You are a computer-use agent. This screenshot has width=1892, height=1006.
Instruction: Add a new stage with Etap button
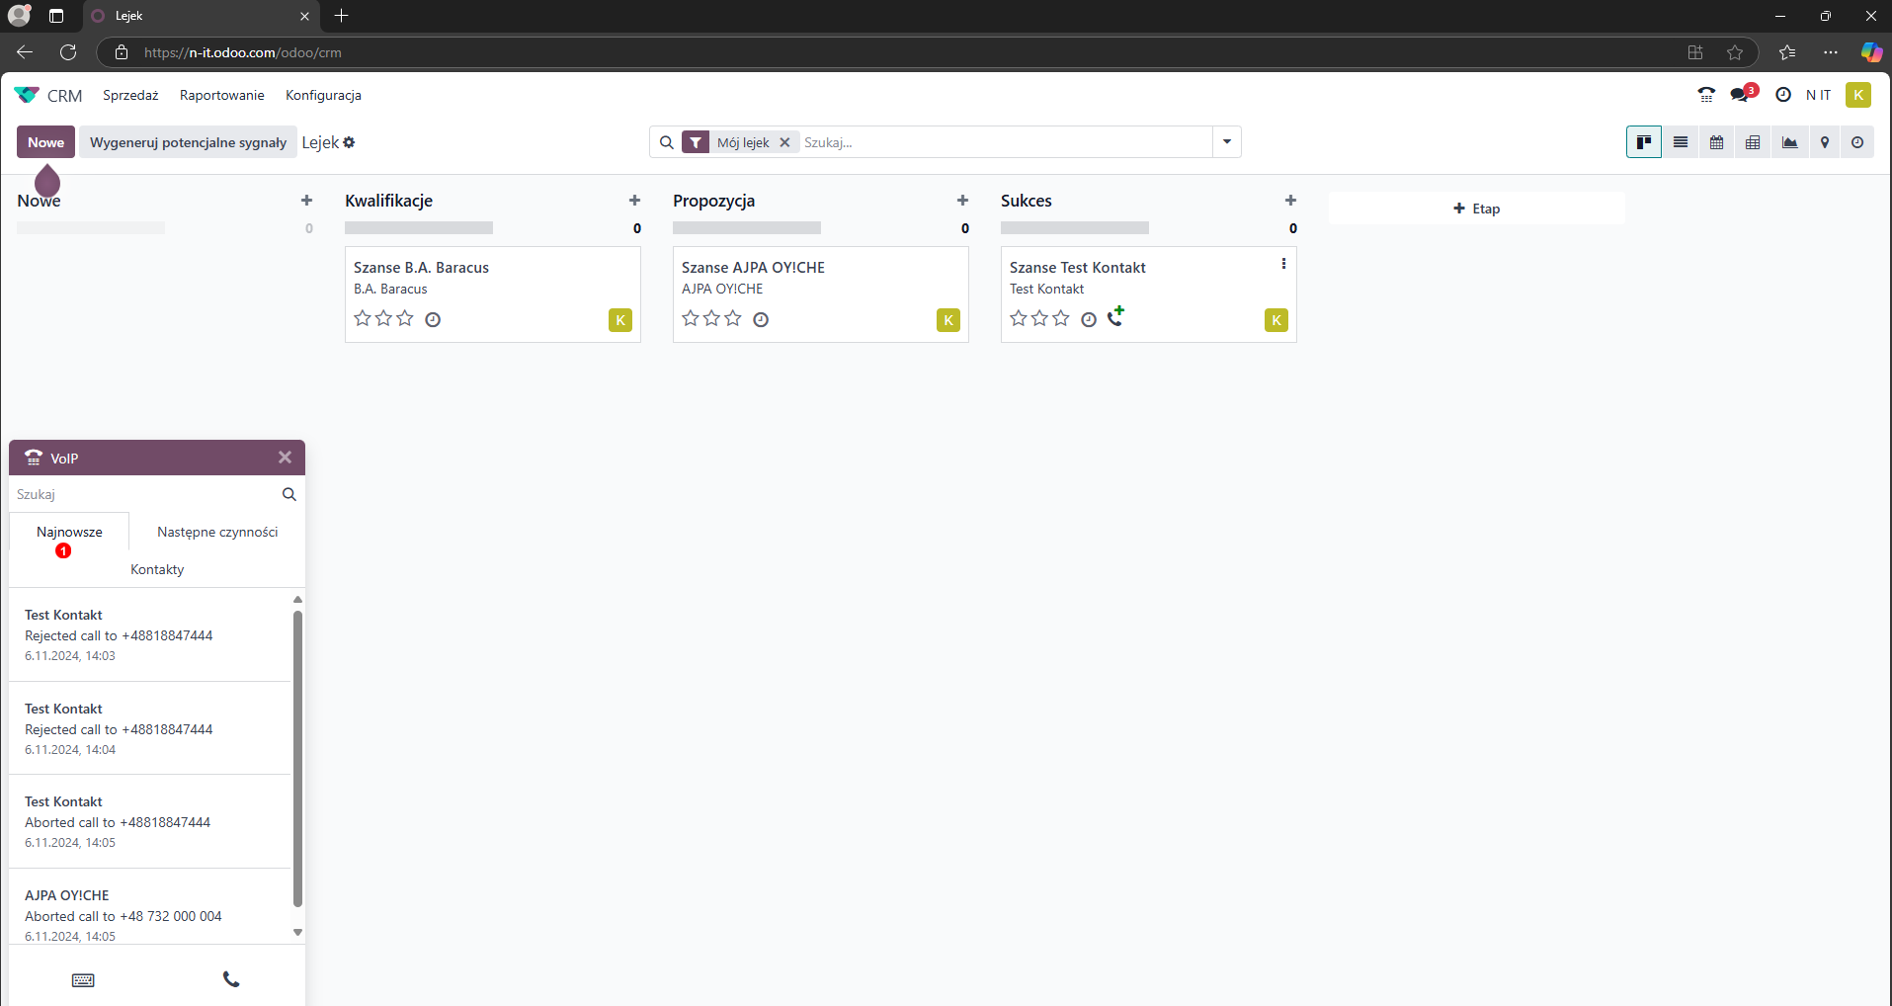coord(1476,208)
